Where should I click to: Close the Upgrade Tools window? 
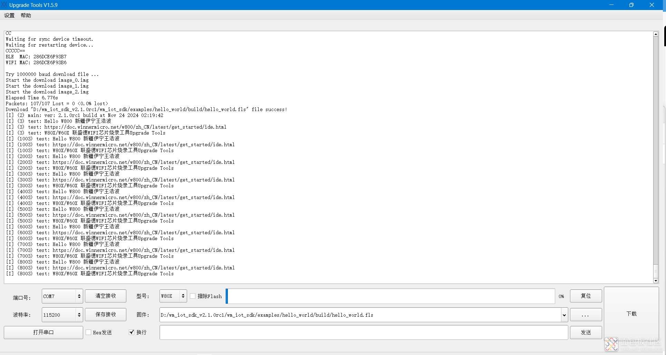click(652, 5)
